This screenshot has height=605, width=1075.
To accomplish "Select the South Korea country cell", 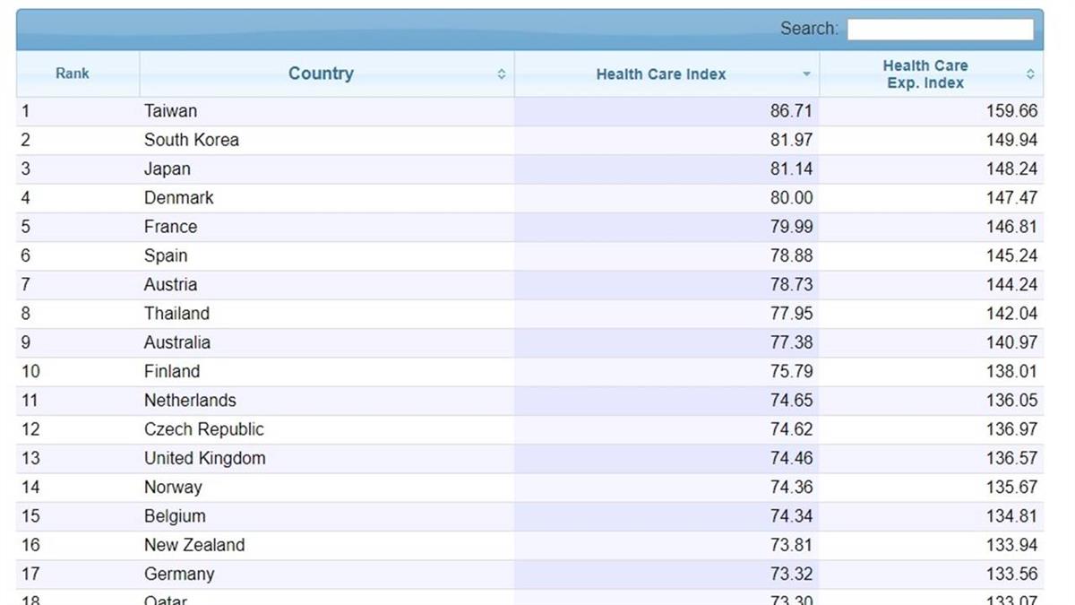I will tap(192, 140).
